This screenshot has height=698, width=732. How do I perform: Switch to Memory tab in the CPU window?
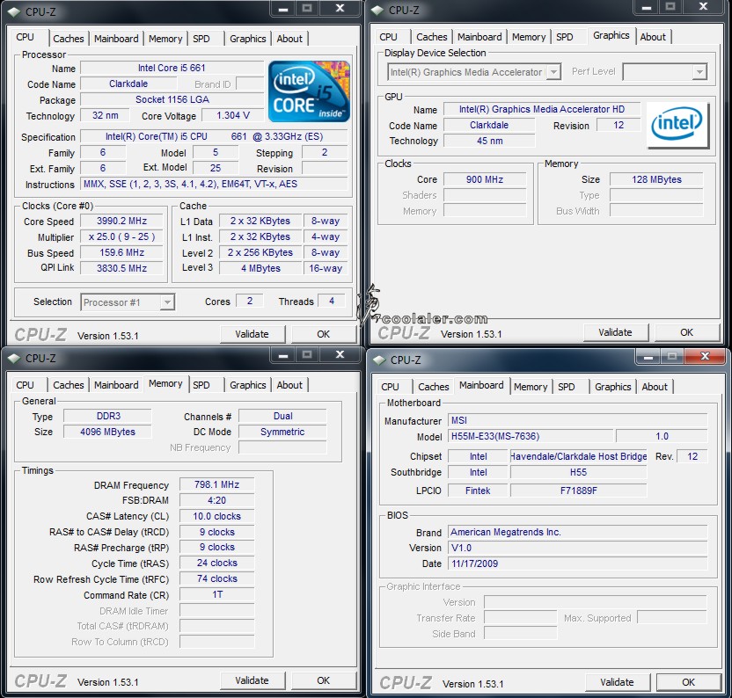[165, 39]
